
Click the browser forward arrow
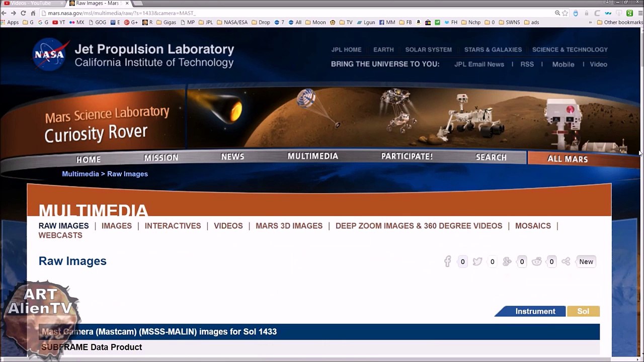14,13
